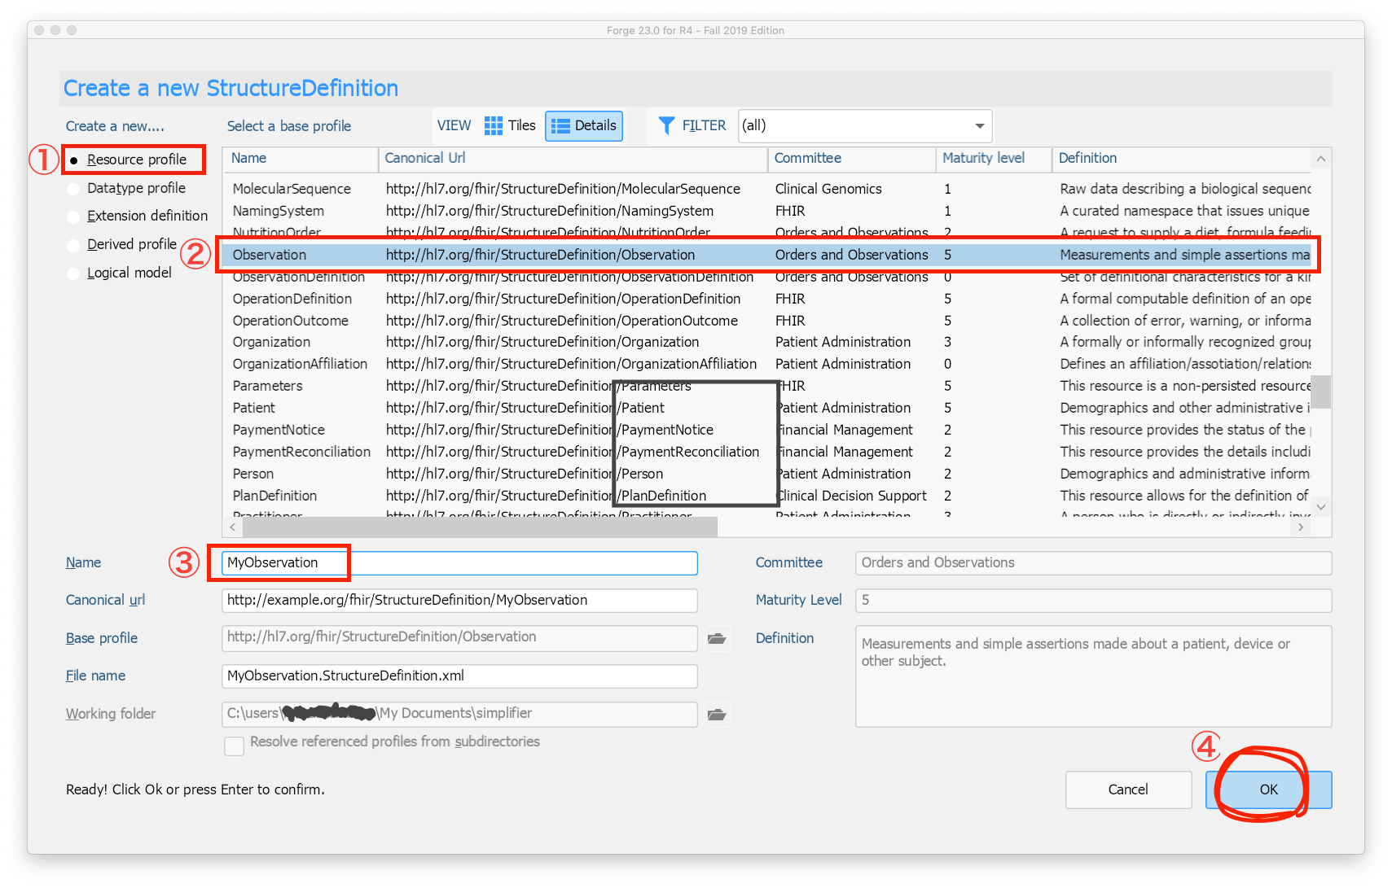Switch to Details view
Viewport: 1392px width, 888px height.
(584, 125)
